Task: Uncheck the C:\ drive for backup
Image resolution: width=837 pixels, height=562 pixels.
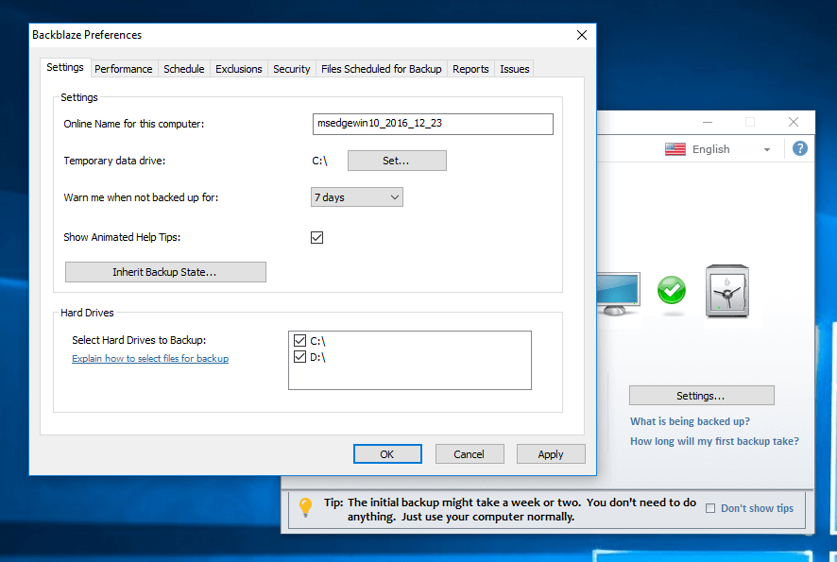Action: coord(300,340)
